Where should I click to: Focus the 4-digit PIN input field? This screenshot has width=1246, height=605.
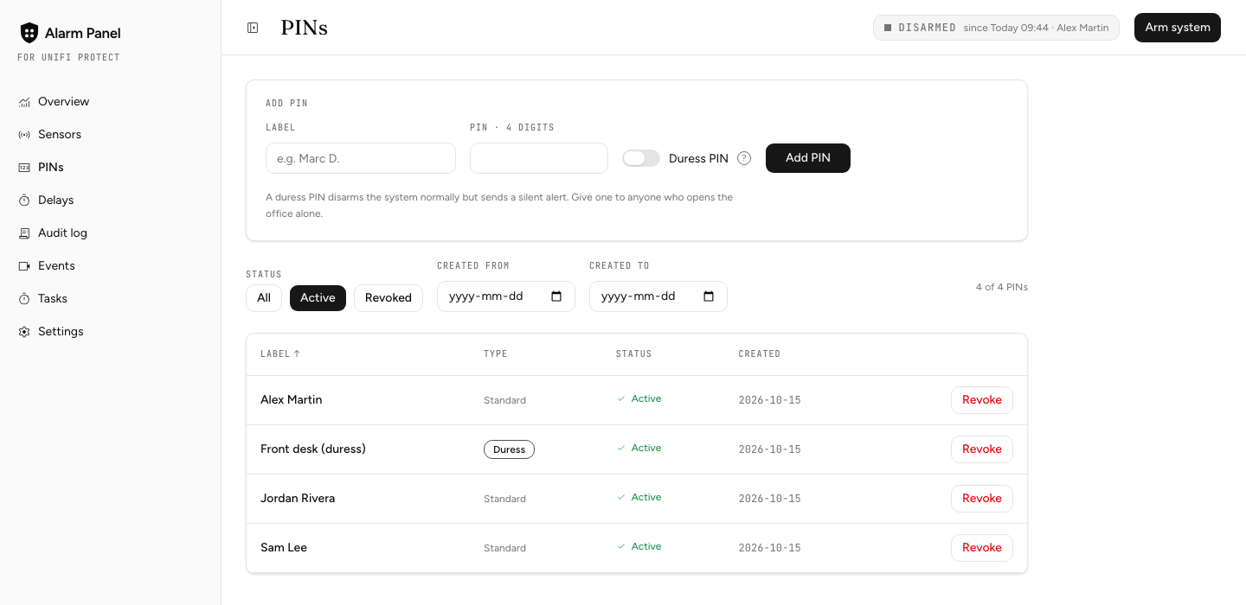click(539, 158)
